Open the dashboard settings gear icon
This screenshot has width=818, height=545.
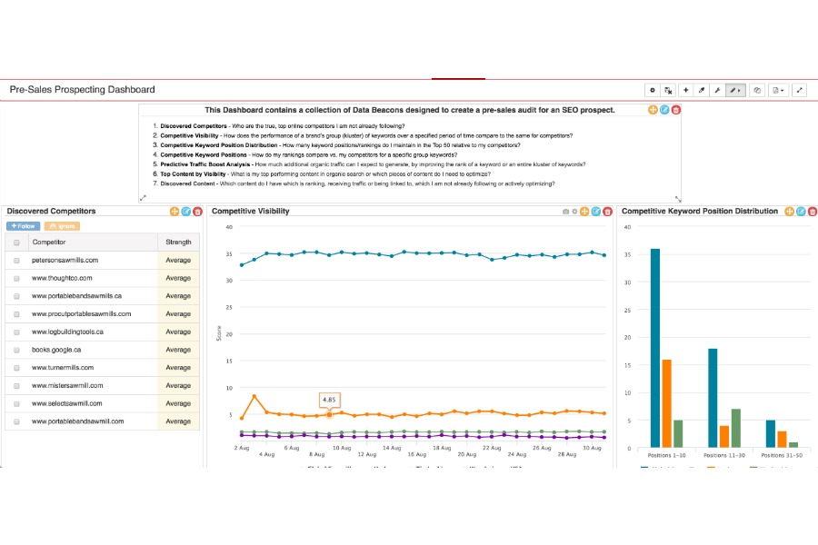(652, 90)
